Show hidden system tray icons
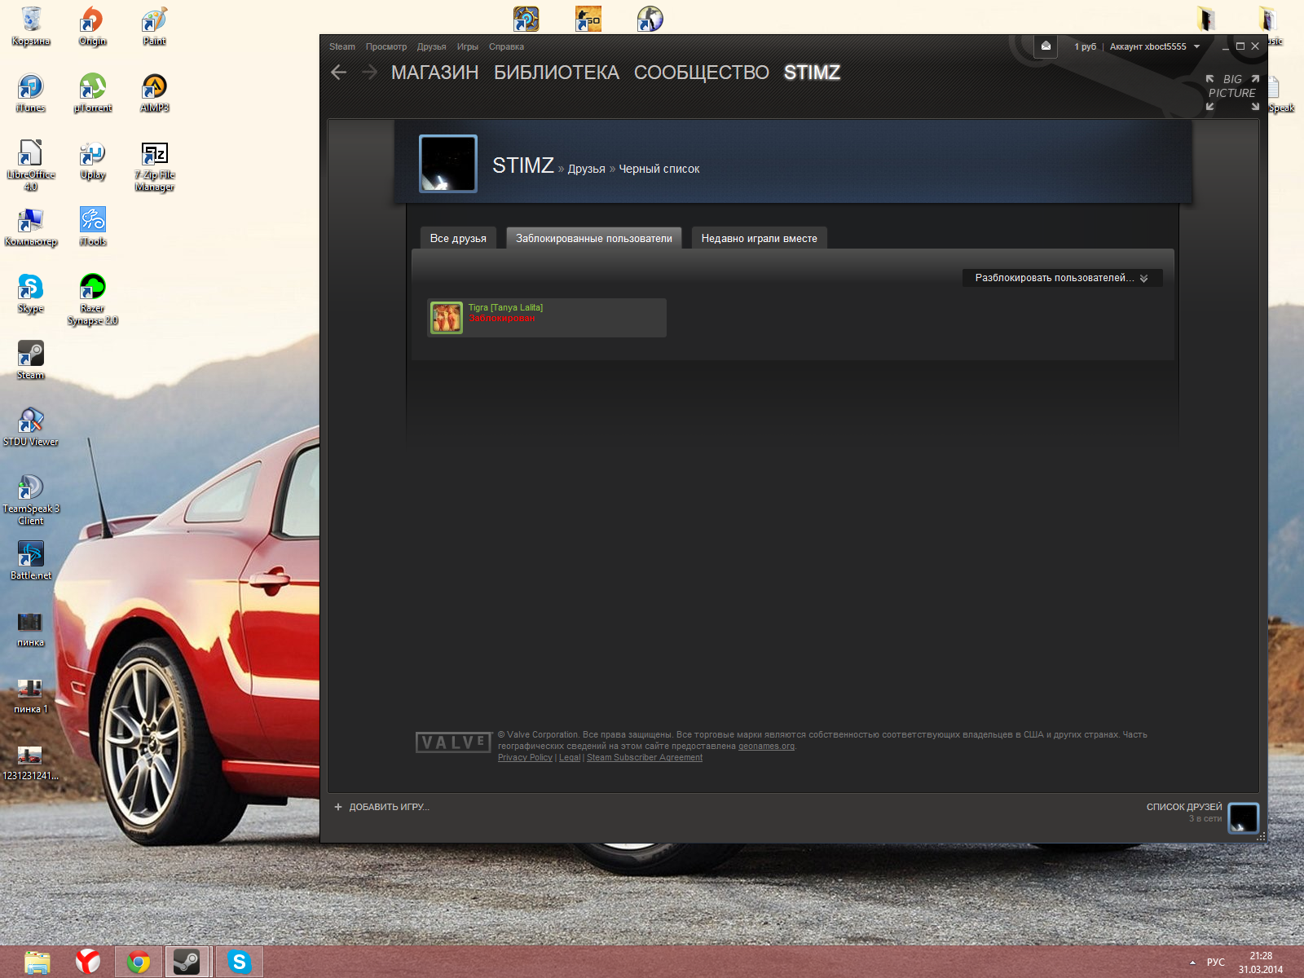The width and height of the screenshot is (1304, 978). pos(1192,963)
